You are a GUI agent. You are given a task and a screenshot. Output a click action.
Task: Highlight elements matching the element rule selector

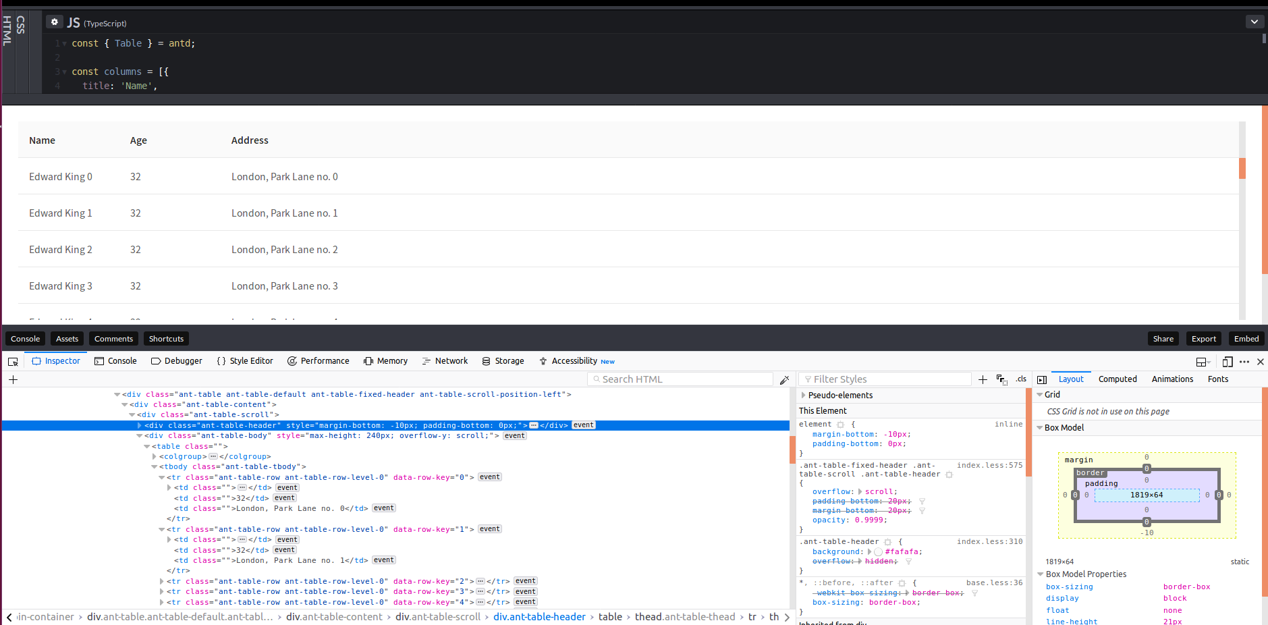(x=841, y=425)
